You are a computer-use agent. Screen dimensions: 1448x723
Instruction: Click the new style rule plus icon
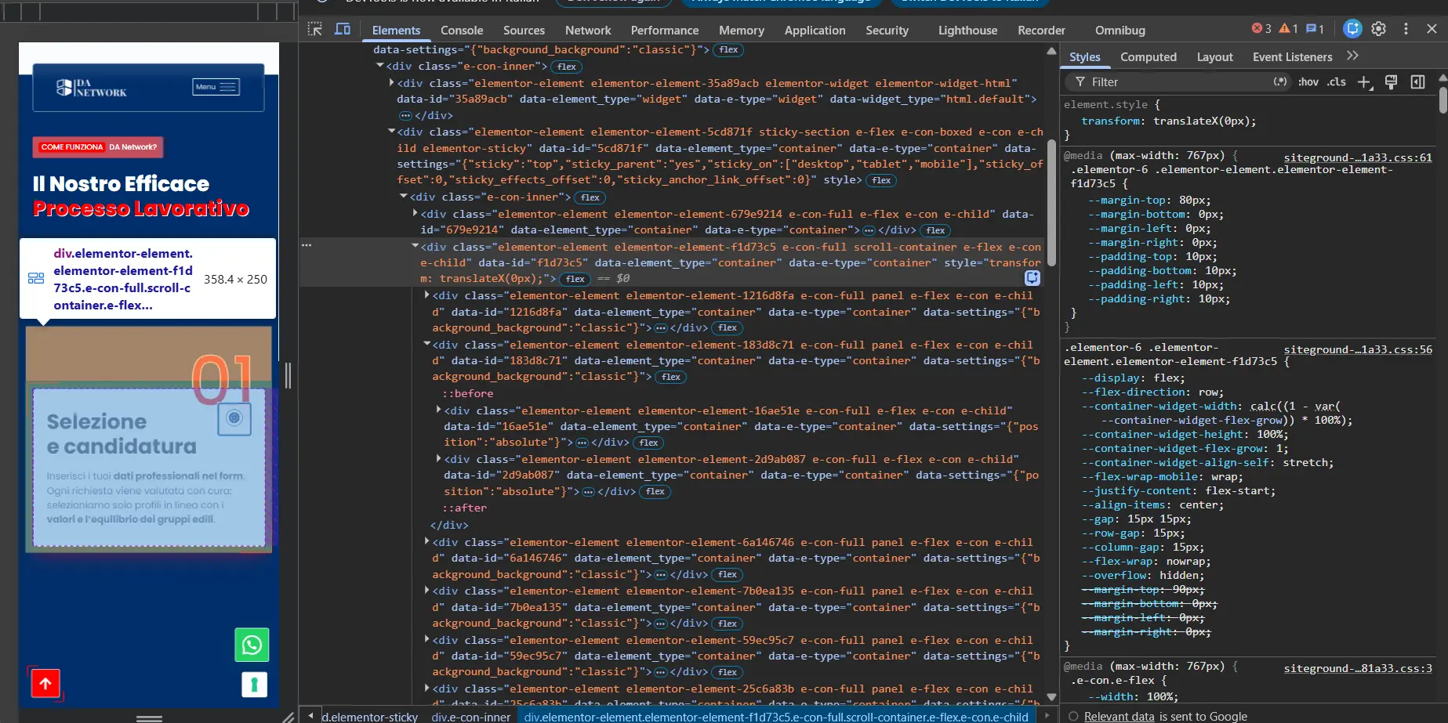tap(1365, 82)
